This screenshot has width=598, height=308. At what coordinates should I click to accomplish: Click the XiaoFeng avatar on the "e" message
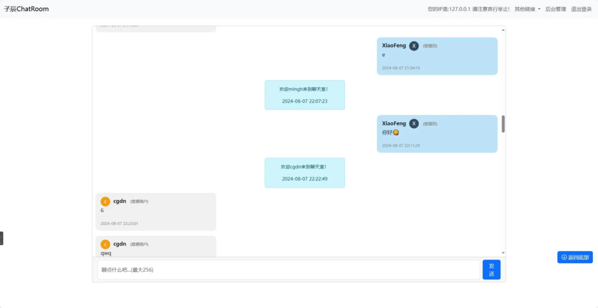pyautogui.click(x=413, y=46)
